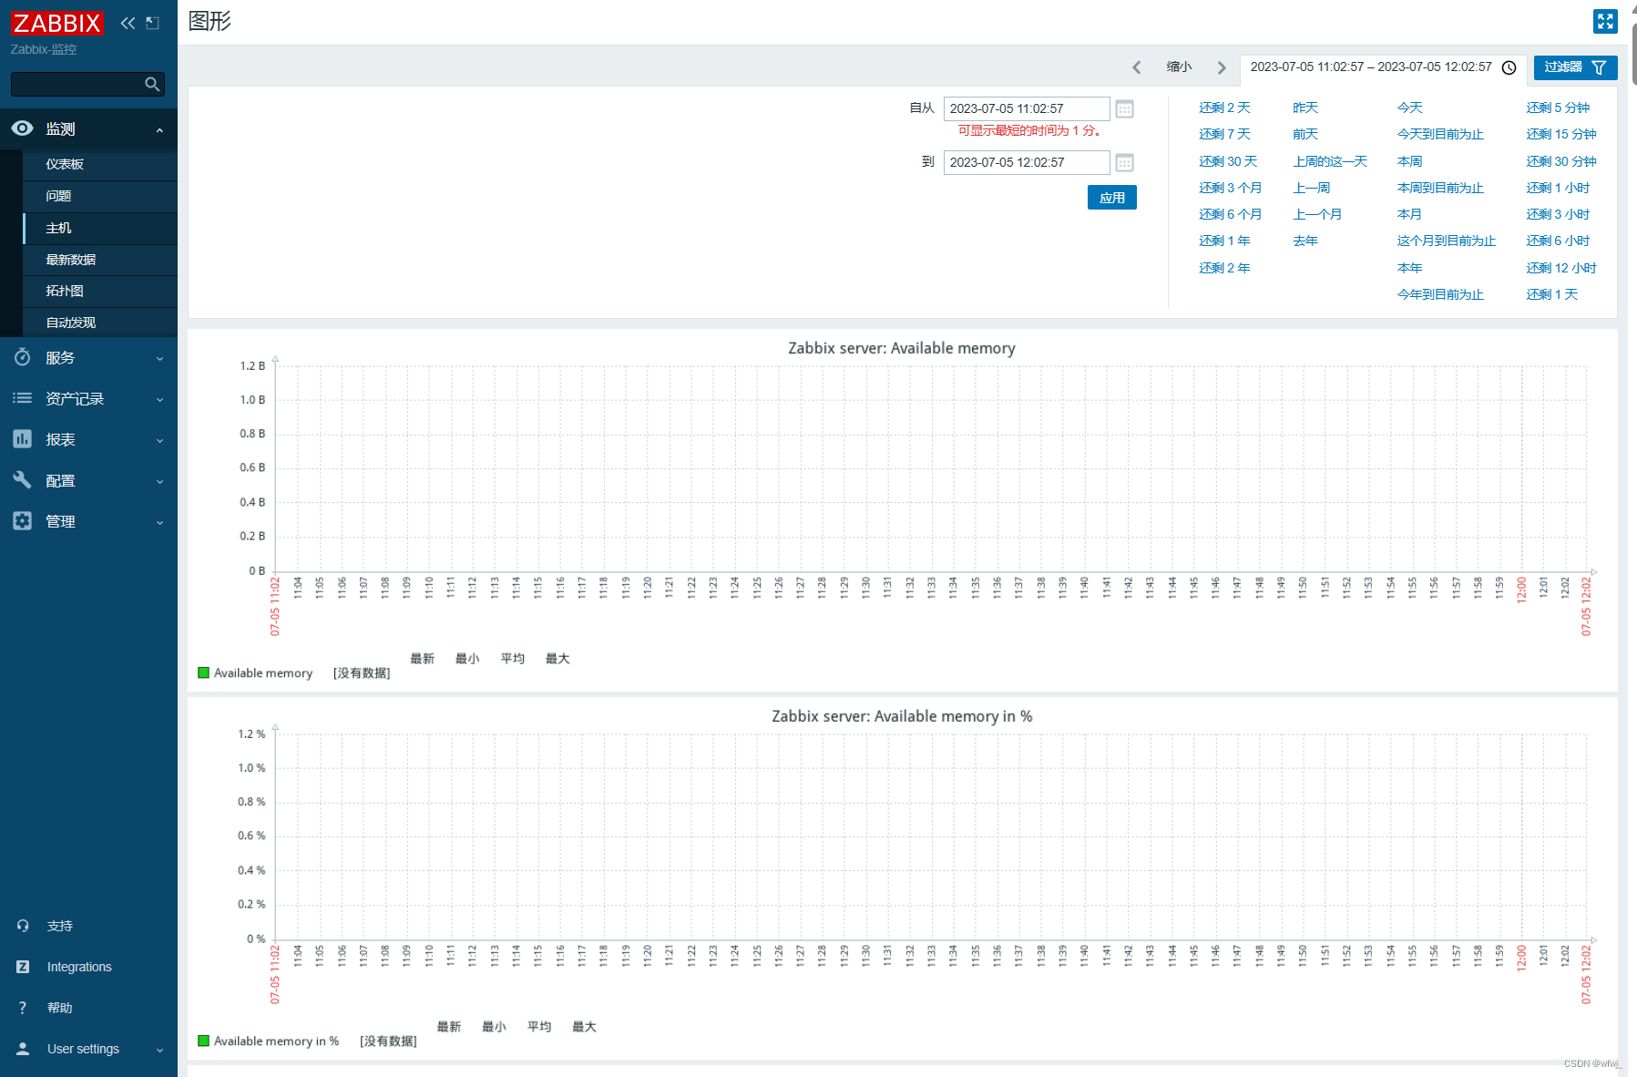Select 今天 time range
Image resolution: width=1637 pixels, height=1077 pixels.
point(1409,108)
